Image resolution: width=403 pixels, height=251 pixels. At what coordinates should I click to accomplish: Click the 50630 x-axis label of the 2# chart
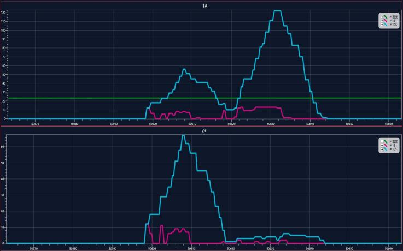point(271,248)
